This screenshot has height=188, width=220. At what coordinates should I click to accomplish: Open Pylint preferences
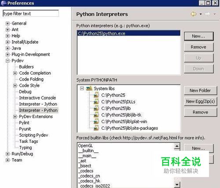click(x=24, y=123)
